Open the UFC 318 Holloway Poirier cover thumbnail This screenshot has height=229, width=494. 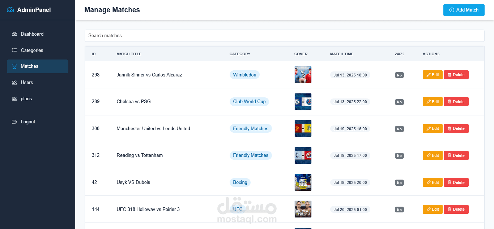303,209
